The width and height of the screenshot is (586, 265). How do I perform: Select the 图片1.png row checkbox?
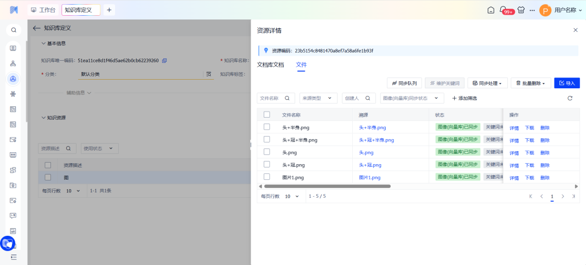[266, 177]
